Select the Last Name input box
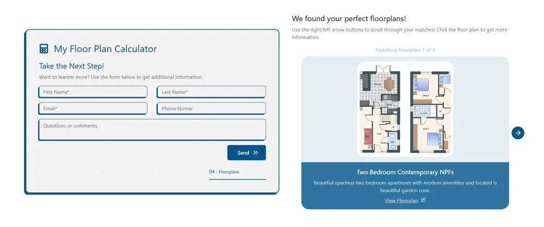 click(x=211, y=92)
